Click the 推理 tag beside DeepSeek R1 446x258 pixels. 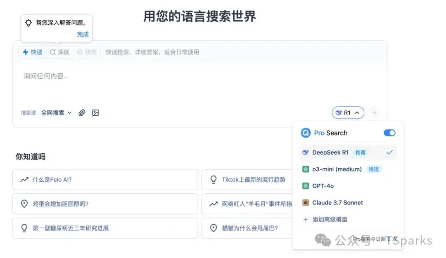[360, 153]
